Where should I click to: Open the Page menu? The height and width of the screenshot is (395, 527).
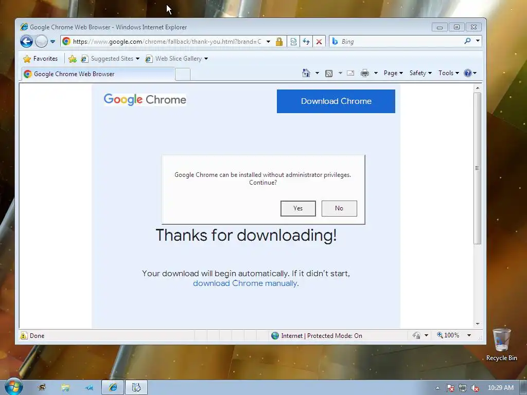pos(393,73)
